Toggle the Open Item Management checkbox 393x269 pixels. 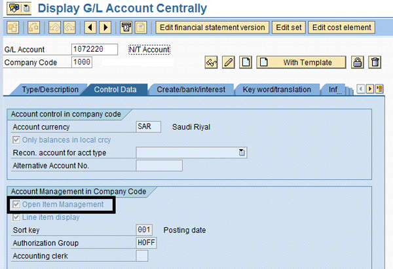pos(16,206)
